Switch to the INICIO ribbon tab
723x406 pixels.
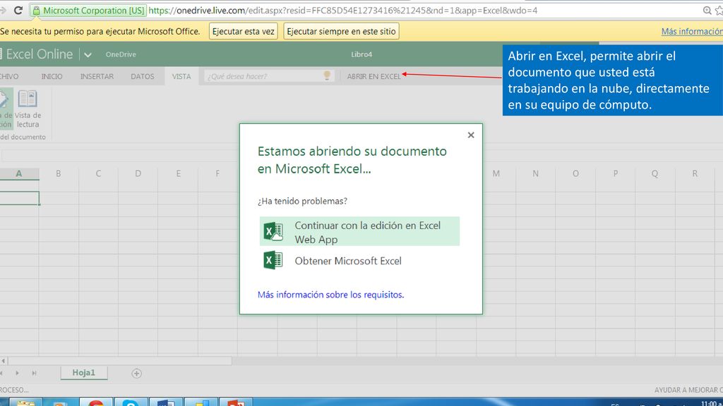52,76
